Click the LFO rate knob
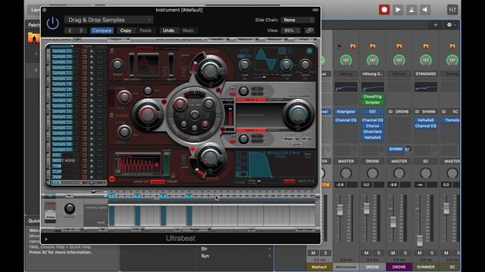The width and height of the screenshot is (485, 272). click(245, 65)
